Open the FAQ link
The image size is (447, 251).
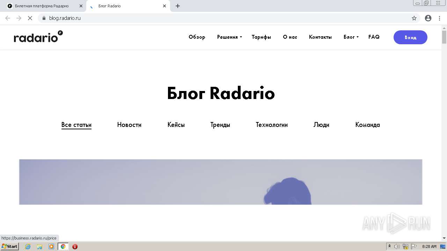pyautogui.click(x=374, y=37)
